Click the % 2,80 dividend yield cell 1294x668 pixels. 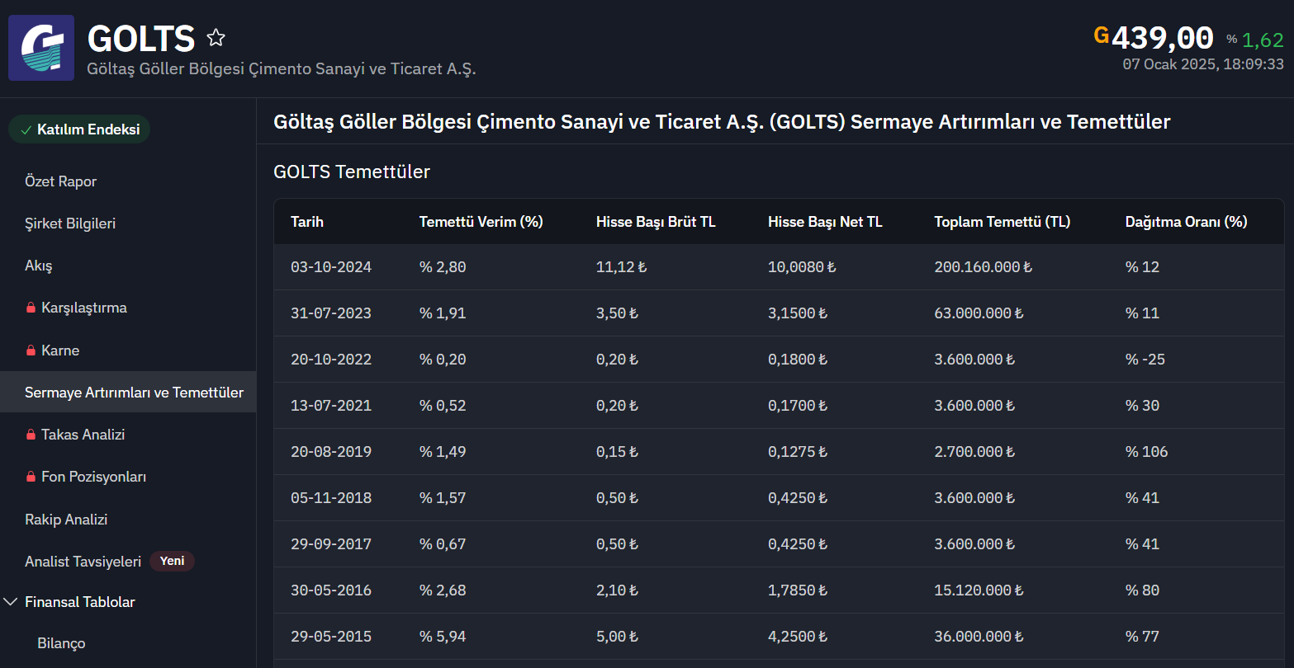pyautogui.click(x=443, y=267)
